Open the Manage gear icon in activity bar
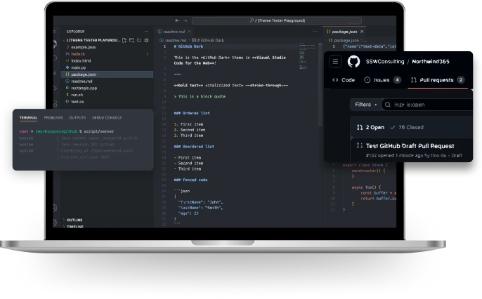 (x=56, y=221)
